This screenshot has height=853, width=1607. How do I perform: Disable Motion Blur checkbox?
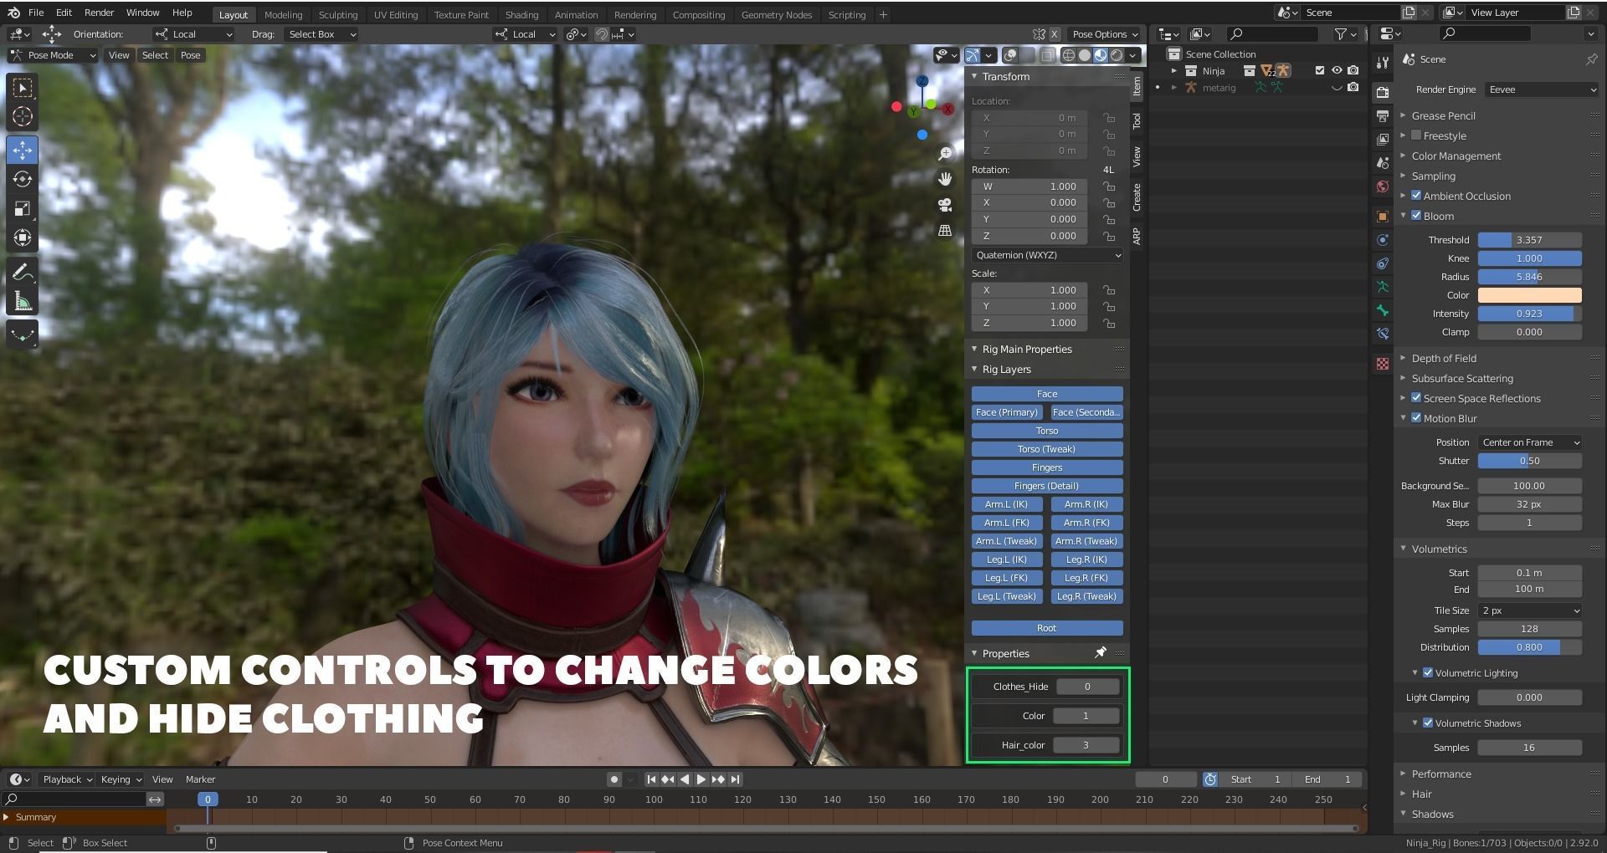point(1416,418)
